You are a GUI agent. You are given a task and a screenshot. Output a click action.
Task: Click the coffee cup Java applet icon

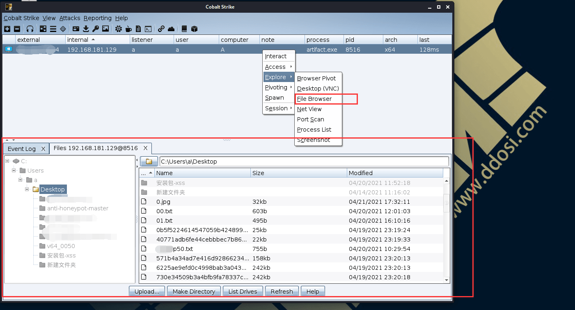click(128, 29)
